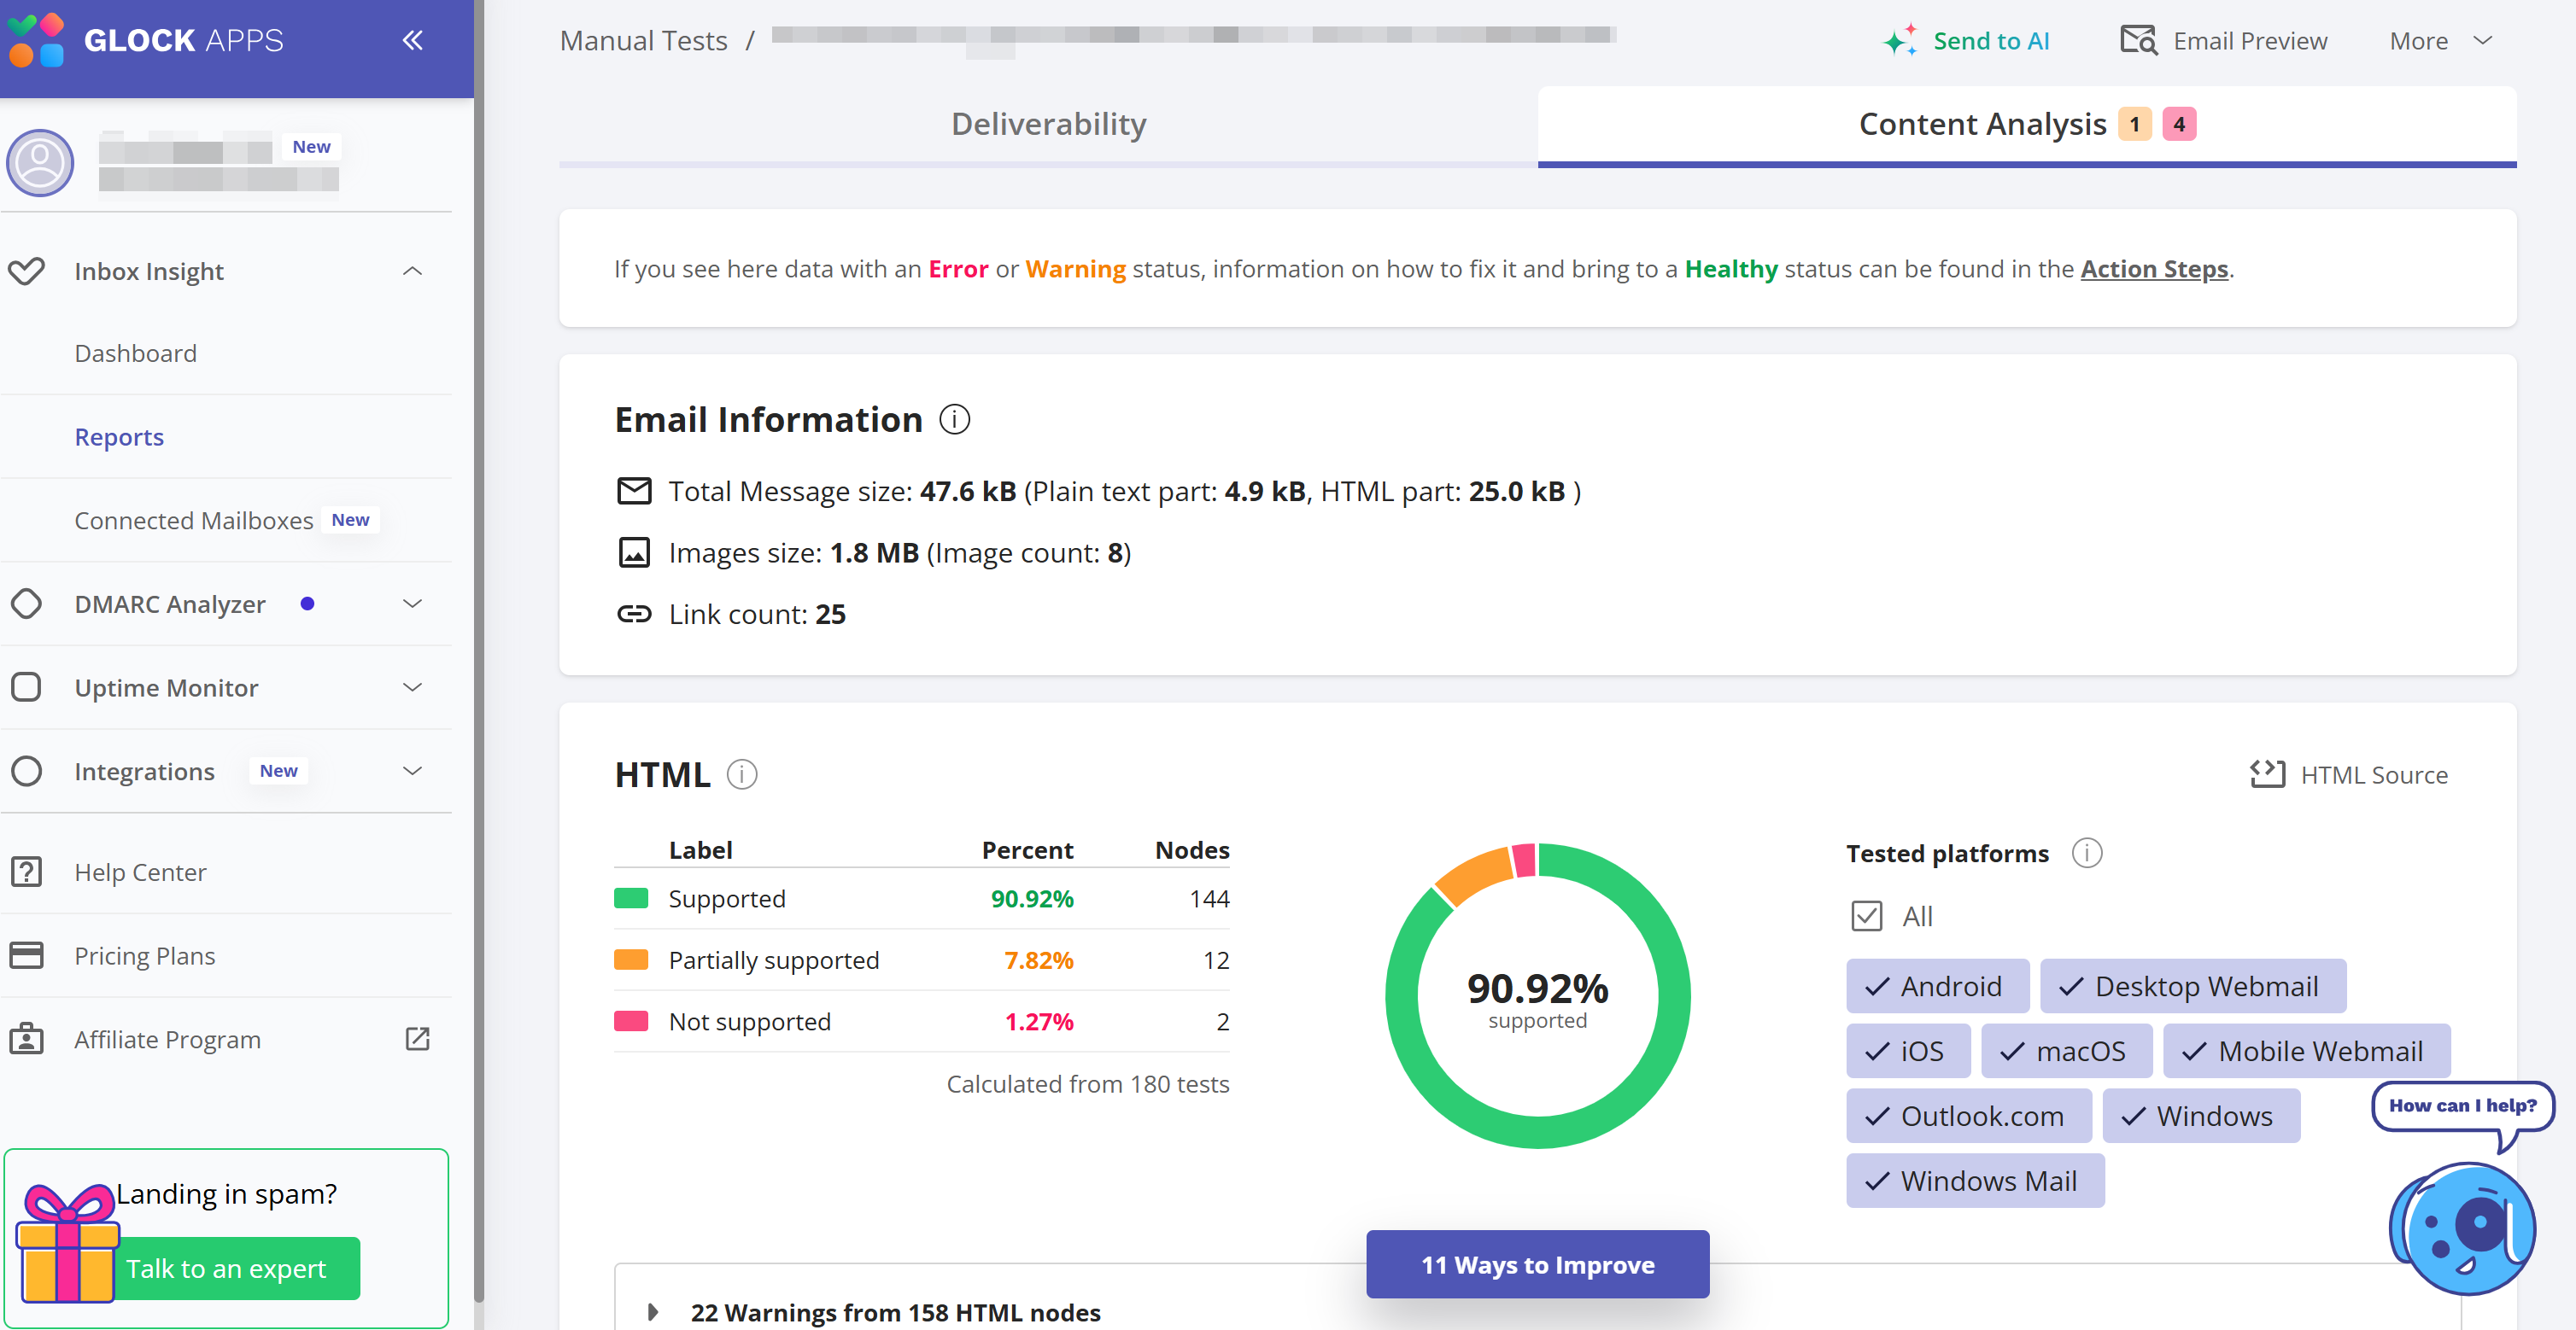Click the gift box icon
Screen dimensions: 2576x1330
68,1243
